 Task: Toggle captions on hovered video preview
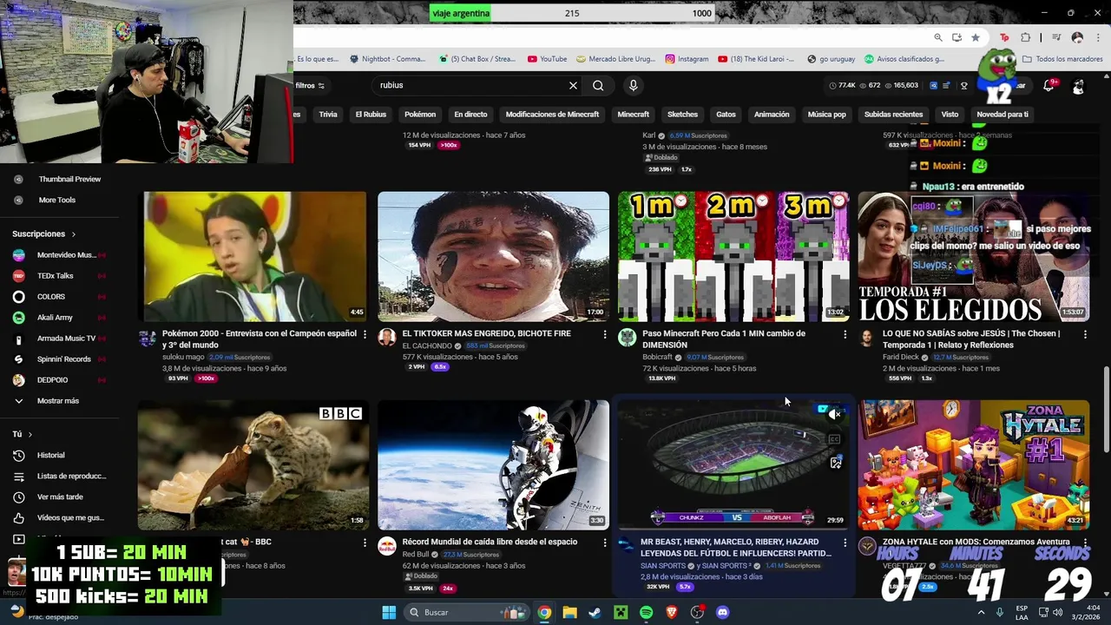pos(835,439)
